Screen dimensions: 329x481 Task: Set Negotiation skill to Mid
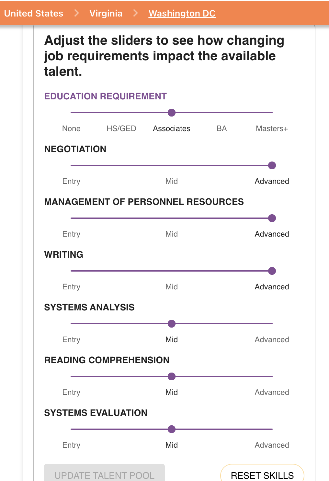172,181
